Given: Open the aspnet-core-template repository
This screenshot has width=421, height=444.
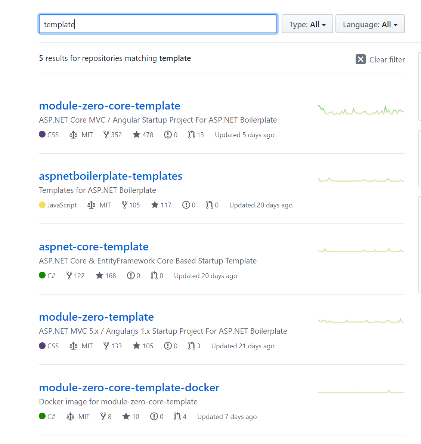Looking at the screenshot, I should [94, 247].
